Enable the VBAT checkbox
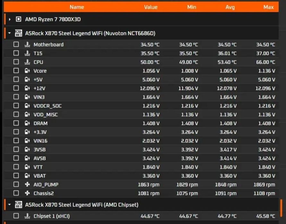This screenshot has height=224, width=286. pos(16,175)
